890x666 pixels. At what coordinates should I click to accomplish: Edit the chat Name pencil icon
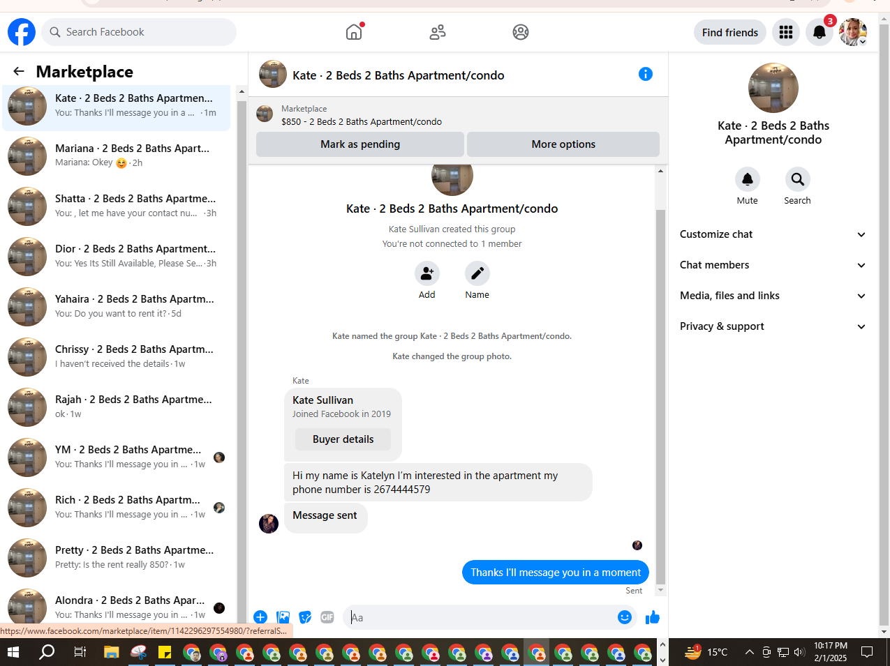pyautogui.click(x=477, y=273)
